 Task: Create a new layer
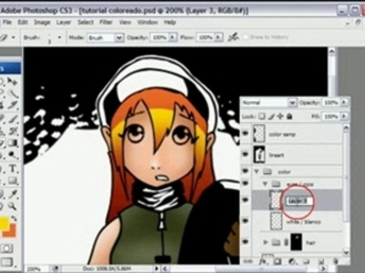[x=321, y=262]
